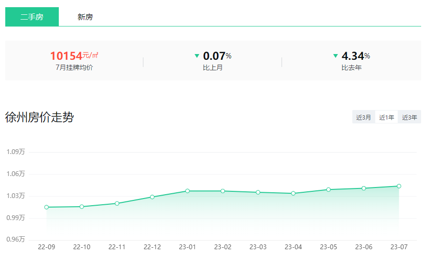Image resolution: width=424 pixels, height=265 pixels.
Task: Click the 22-11 data point on chart
Action: pos(117,203)
